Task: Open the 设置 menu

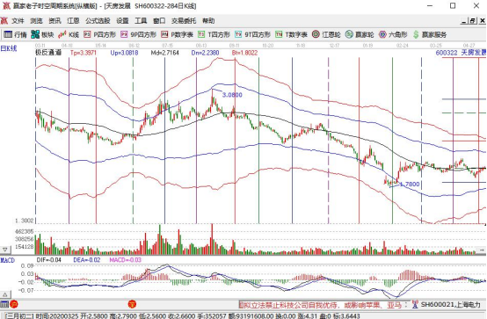Action: point(122,21)
